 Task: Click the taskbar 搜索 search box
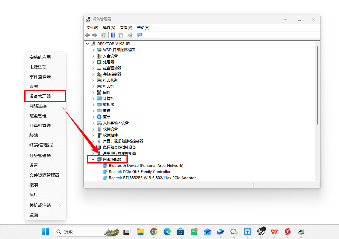(x=86, y=232)
